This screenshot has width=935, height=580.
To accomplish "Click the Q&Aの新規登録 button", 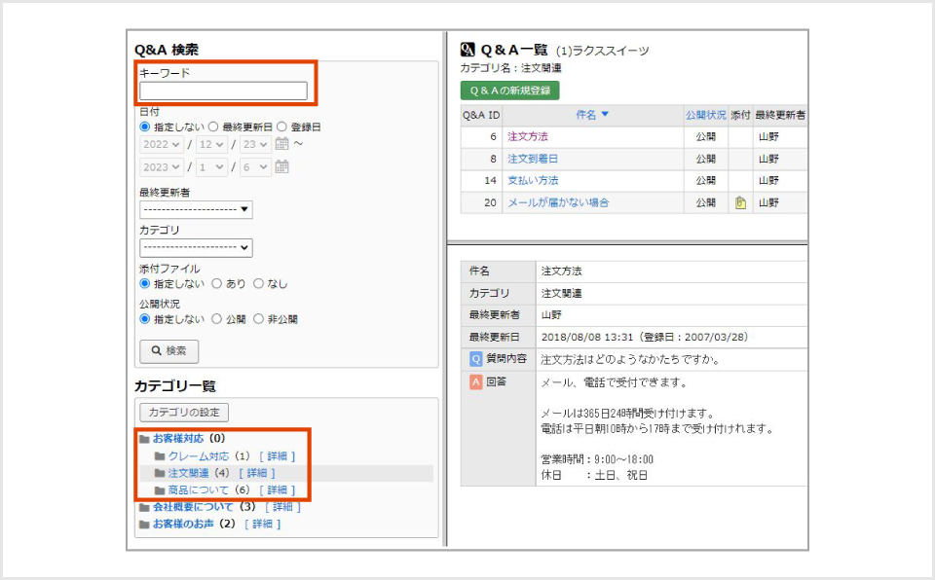I will [x=509, y=90].
